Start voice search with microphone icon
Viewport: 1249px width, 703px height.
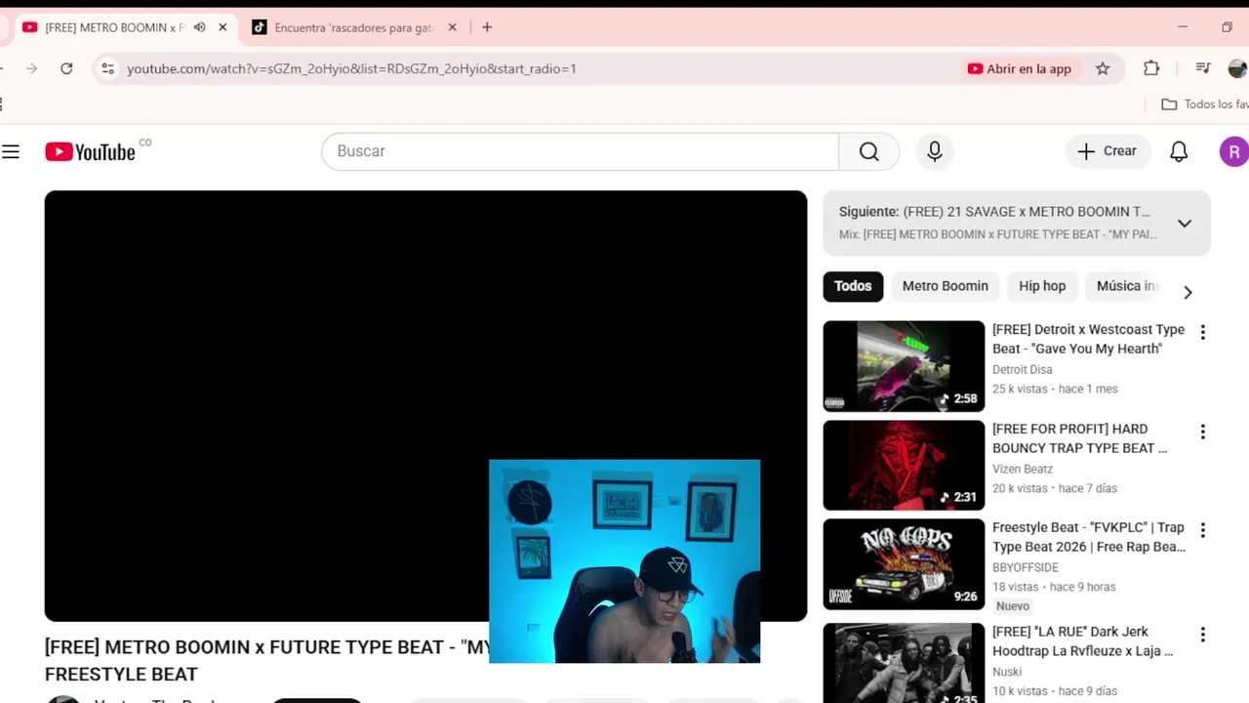point(935,151)
